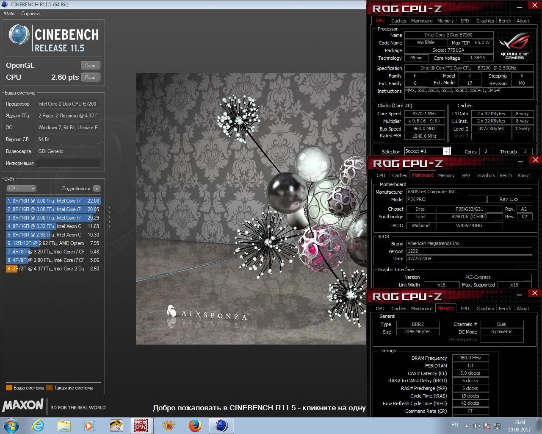Image resolution: width=542 pixels, height=434 pixels.
Task: Open the Windows Start menu orb
Action: [x=11, y=426]
